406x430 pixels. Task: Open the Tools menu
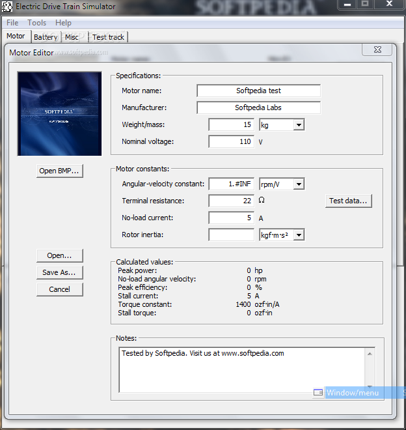(x=36, y=23)
